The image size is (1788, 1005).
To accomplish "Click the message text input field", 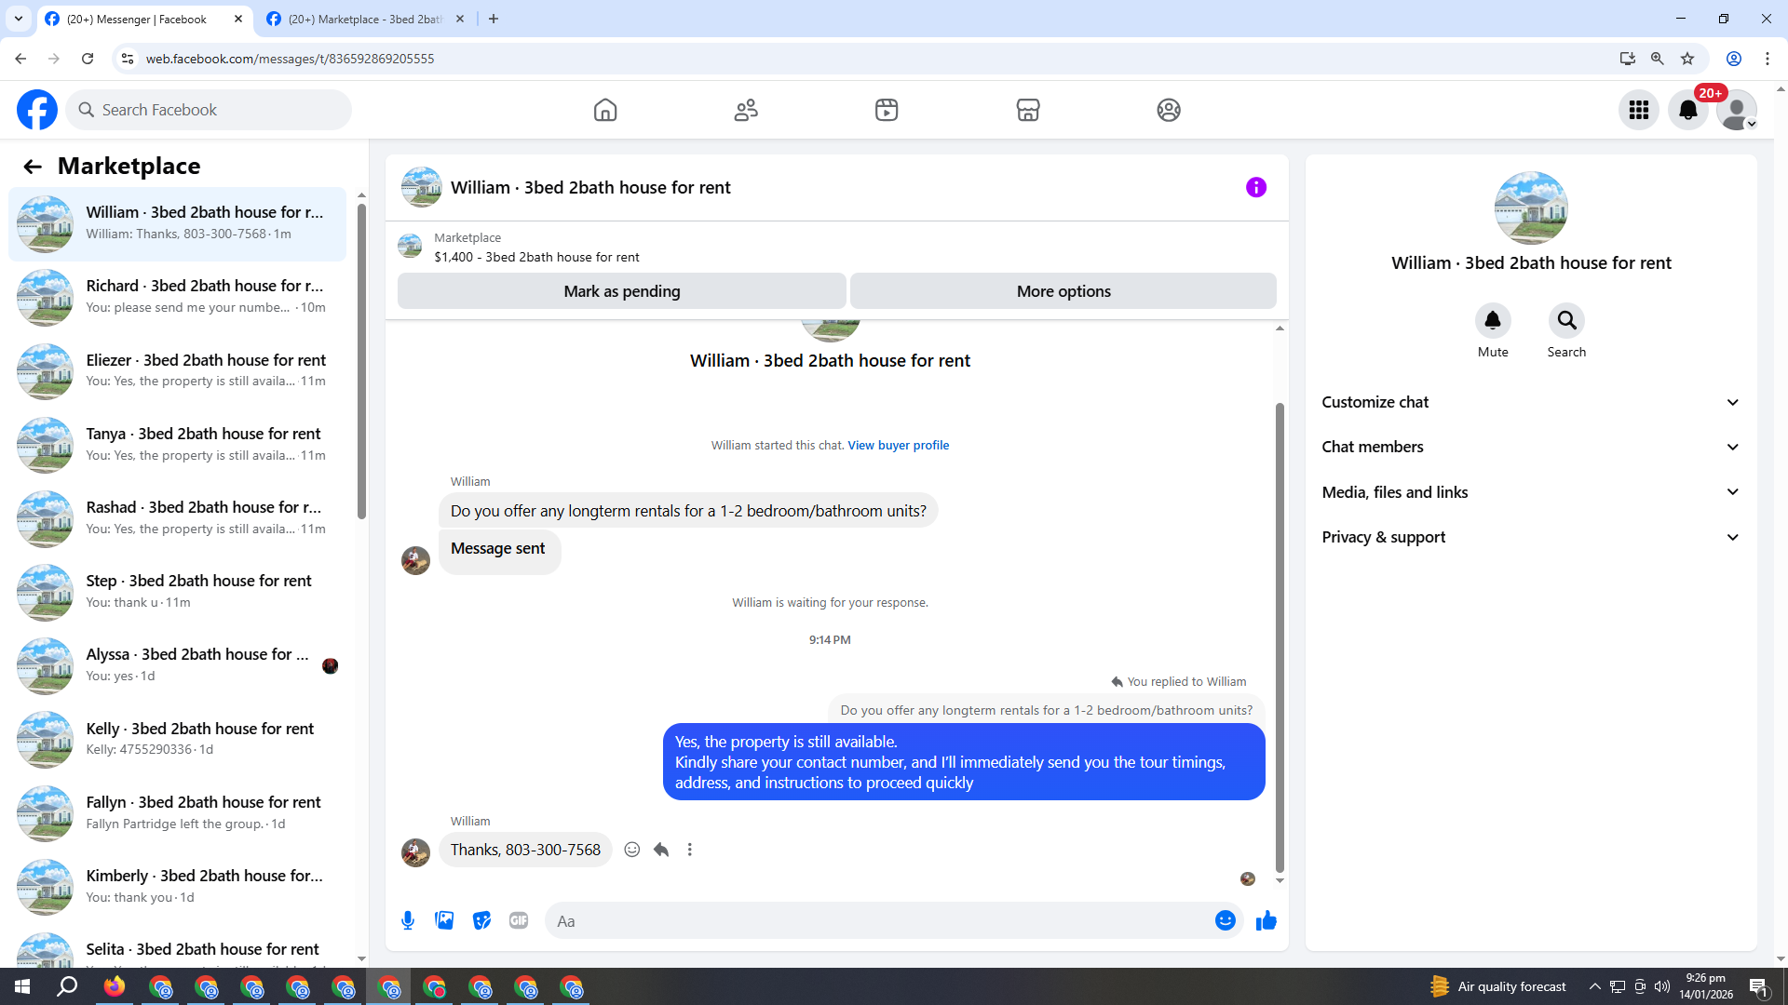I will [x=875, y=920].
